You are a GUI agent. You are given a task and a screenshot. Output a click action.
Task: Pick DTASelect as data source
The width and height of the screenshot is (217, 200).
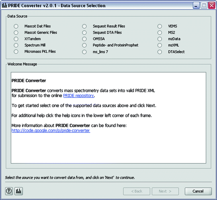[x=160, y=52]
